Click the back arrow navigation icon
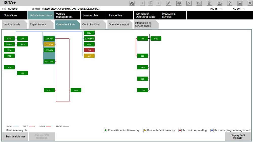This screenshot has height=142, width=253. point(142,3)
